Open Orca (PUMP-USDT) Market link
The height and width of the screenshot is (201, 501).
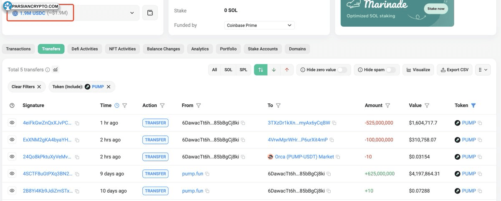pyautogui.click(x=304, y=157)
